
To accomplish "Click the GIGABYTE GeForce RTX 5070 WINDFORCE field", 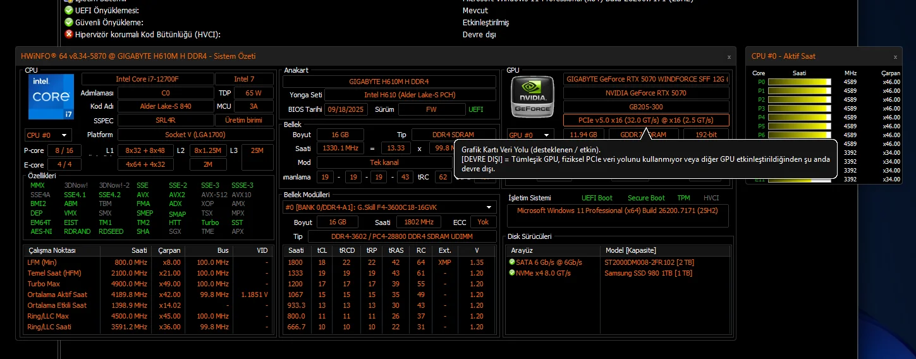I will 646,79.
